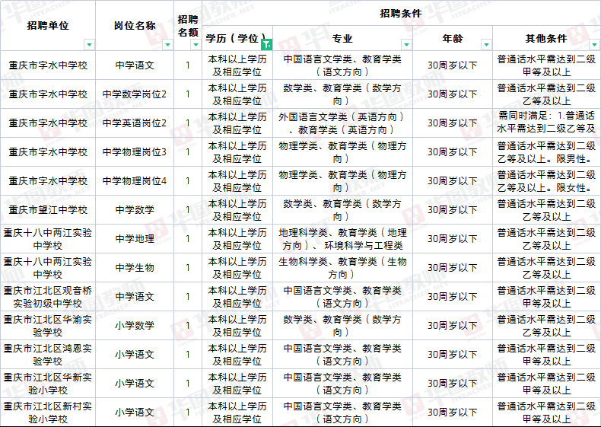Select the 中学数学岗位2 cell
601x427 pixels.
point(135,94)
